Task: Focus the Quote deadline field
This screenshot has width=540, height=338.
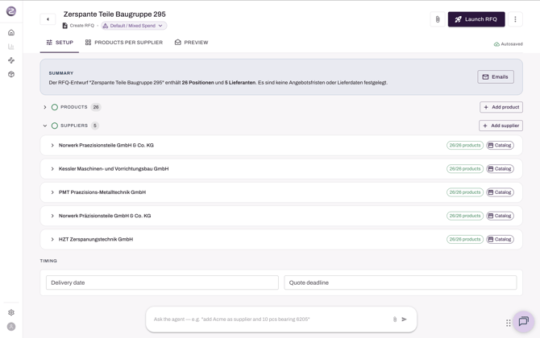Action: pos(401,282)
